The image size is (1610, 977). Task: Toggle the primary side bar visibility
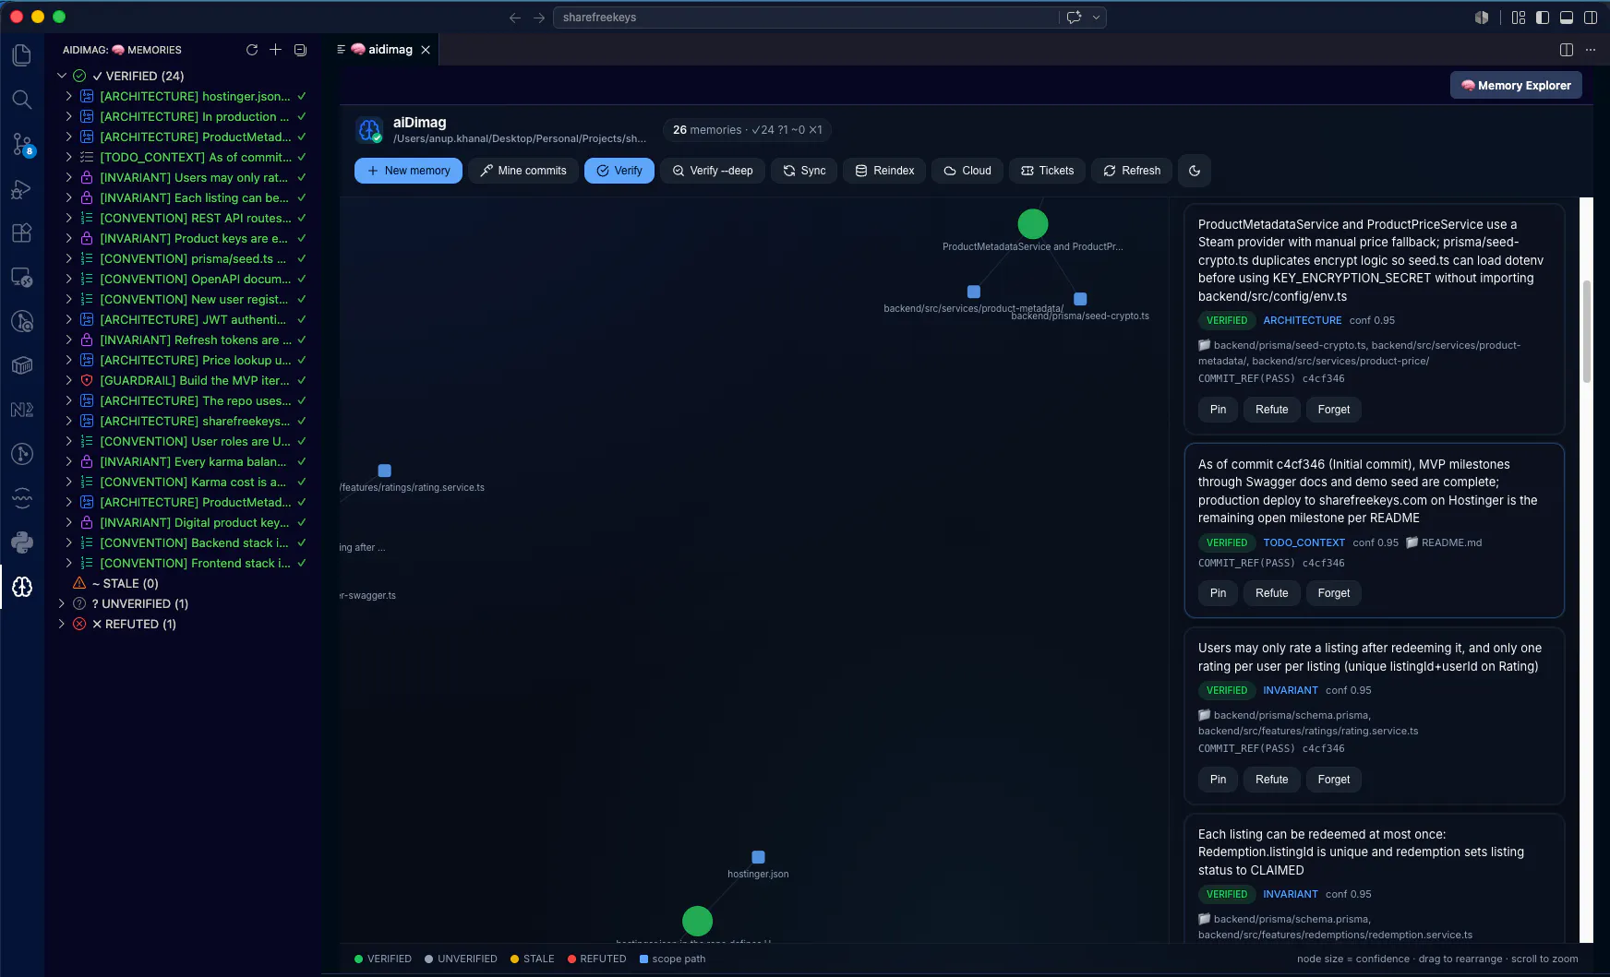pyautogui.click(x=1543, y=18)
